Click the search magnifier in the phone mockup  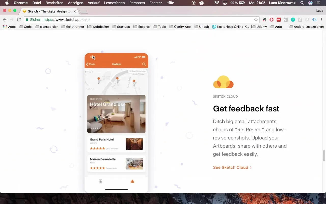[144, 64]
